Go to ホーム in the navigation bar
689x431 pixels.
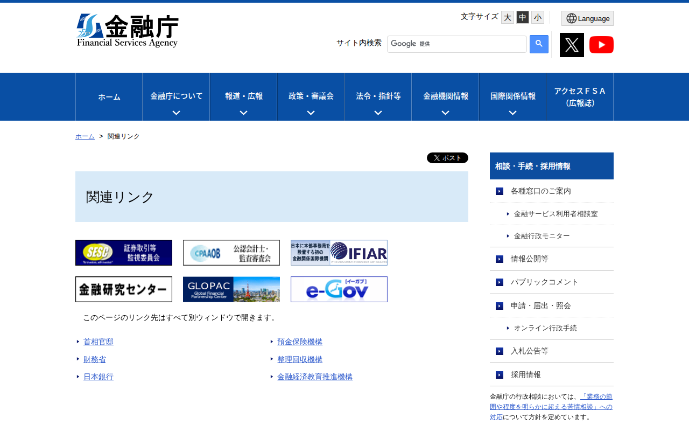(x=109, y=97)
